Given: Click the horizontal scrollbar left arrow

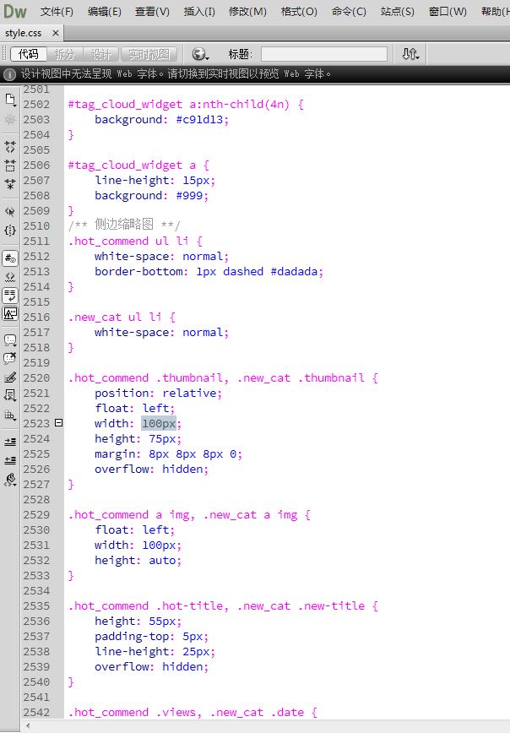Looking at the screenshot, I should pos(28,726).
